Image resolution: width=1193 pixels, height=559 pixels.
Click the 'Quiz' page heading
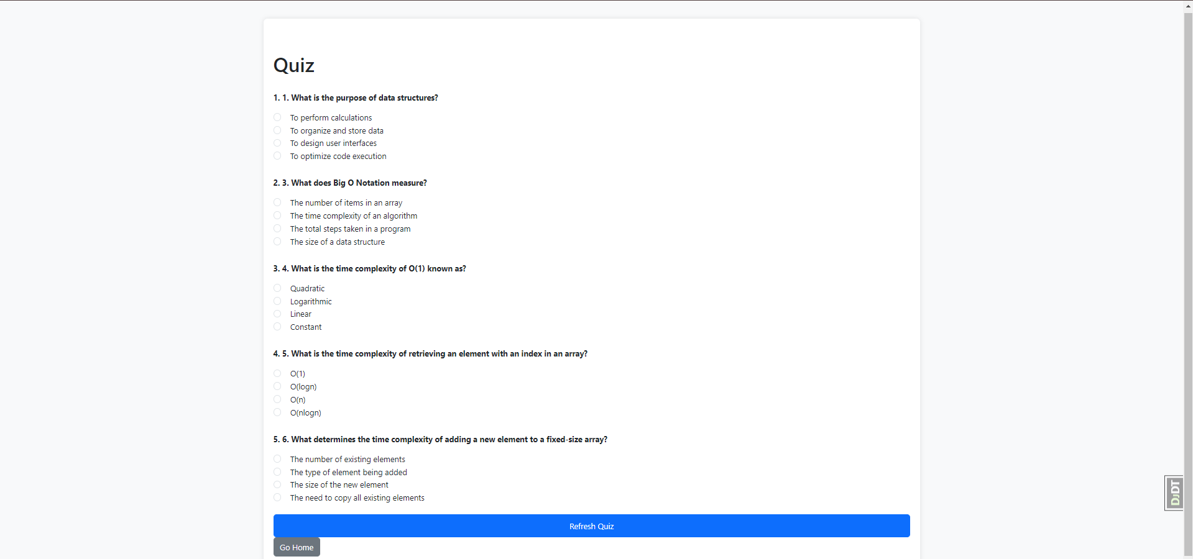click(x=294, y=65)
